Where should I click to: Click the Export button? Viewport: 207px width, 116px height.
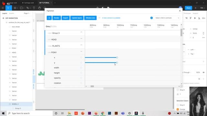tap(65, 18)
